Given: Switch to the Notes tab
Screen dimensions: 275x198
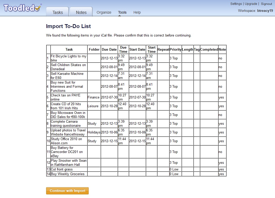Looking at the screenshot, I should tap(81, 12).
